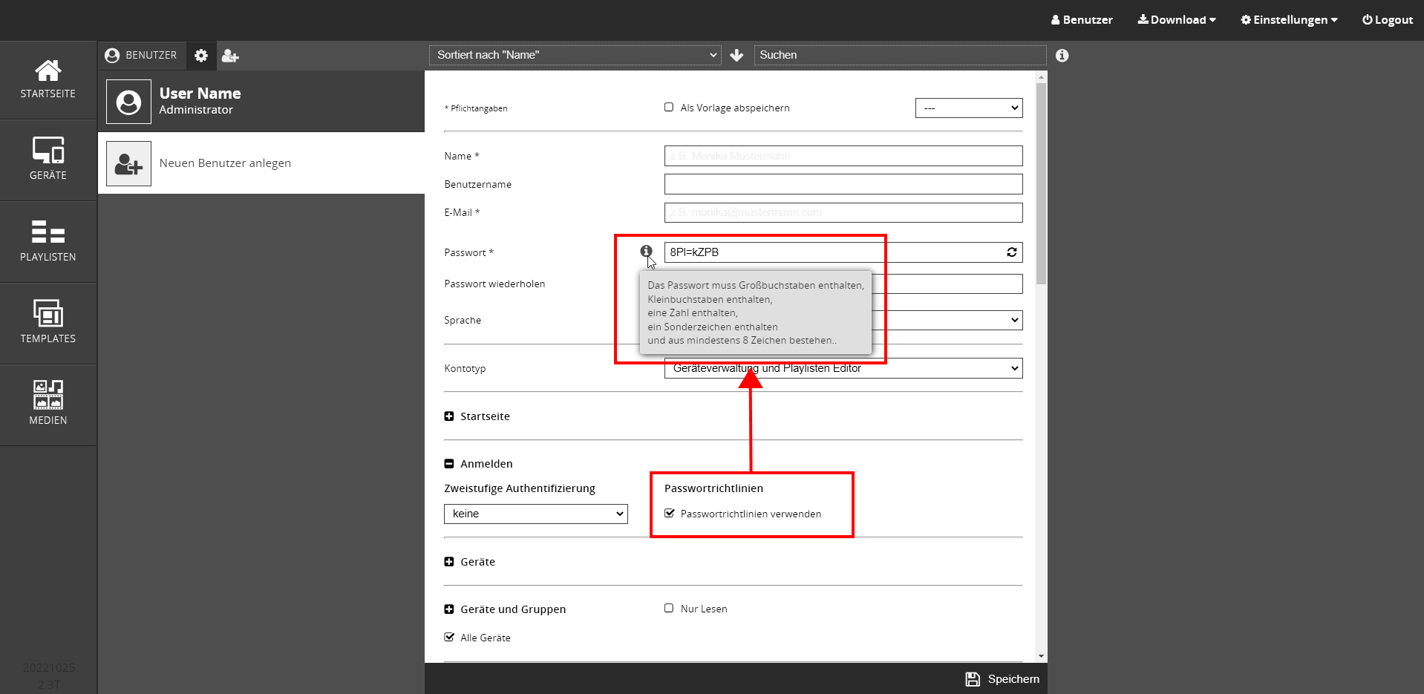
Task: Uncheck 'Passwortrichtlinien verwenden'
Action: pyautogui.click(x=670, y=514)
